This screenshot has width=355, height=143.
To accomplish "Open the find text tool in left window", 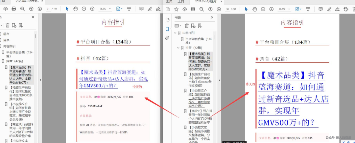I will tap(22, 9).
